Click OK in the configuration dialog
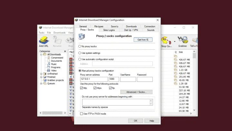 click(136, 121)
